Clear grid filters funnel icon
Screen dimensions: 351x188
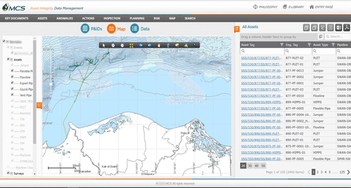[x=322, y=28]
